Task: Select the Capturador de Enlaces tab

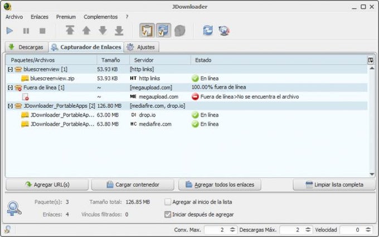Action: [86, 47]
